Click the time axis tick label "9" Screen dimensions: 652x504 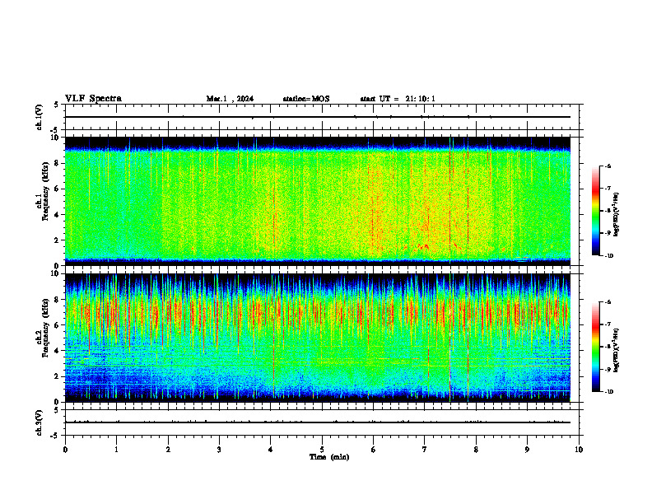pyautogui.click(x=527, y=450)
